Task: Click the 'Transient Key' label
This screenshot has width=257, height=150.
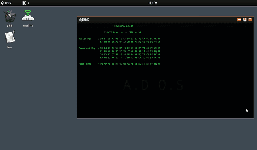Action: pyautogui.click(x=87, y=48)
